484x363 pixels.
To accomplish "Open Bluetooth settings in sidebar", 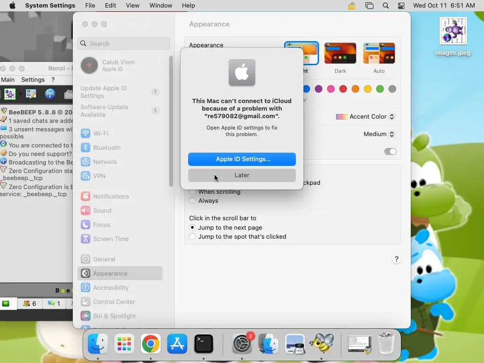I will click(x=120, y=147).
